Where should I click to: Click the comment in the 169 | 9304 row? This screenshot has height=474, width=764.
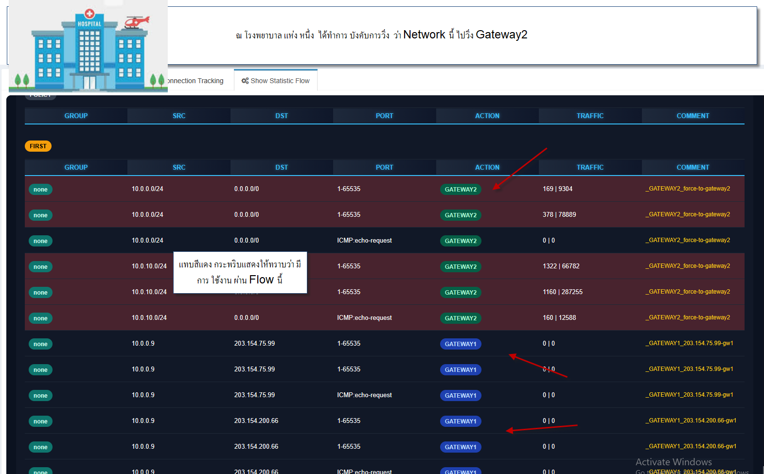coord(688,189)
